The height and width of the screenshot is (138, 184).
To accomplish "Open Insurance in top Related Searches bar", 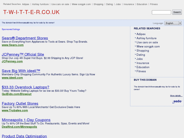I will 129,4.
